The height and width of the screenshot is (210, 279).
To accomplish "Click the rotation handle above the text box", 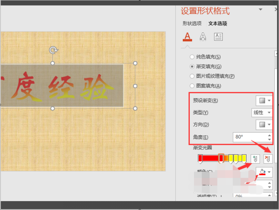I will (x=53, y=50).
